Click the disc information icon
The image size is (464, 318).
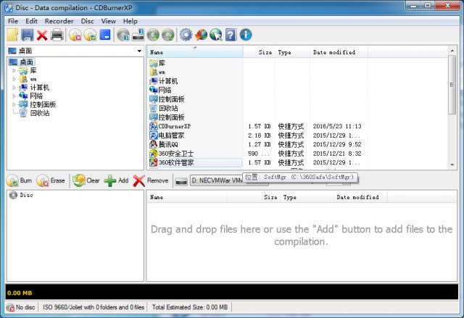(x=123, y=35)
